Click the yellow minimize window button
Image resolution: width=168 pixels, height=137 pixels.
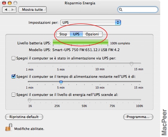tap(10, 3)
